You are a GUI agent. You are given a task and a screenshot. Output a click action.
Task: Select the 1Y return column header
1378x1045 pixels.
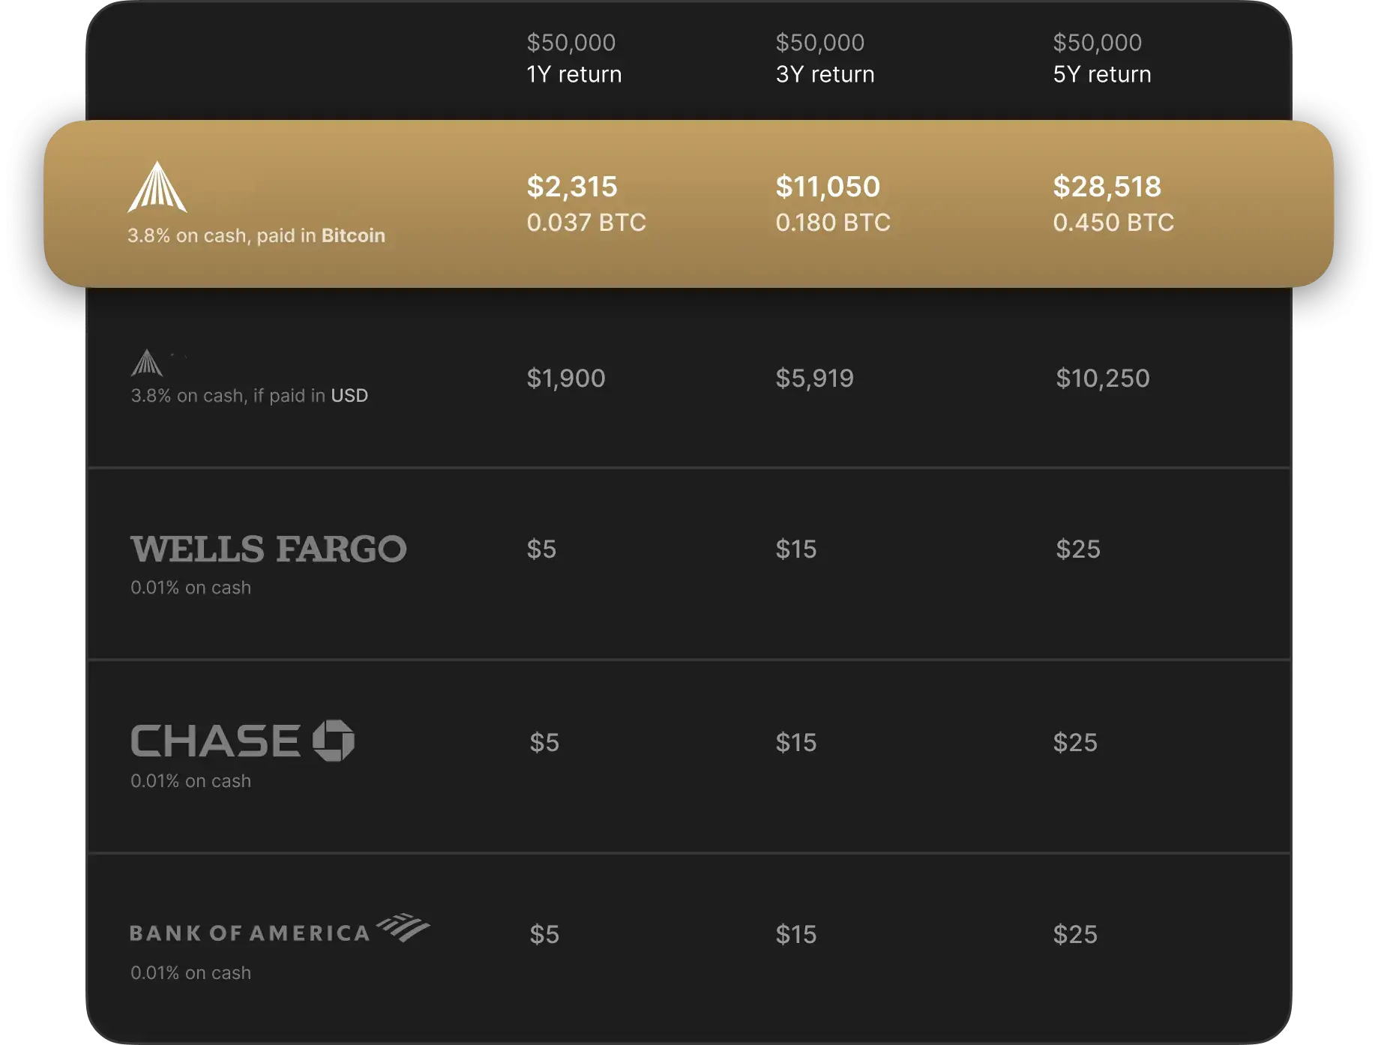tap(574, 74)
